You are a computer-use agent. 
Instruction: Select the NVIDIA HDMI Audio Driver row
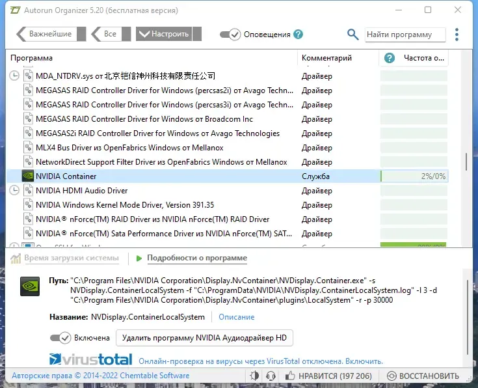click(227, 191)
